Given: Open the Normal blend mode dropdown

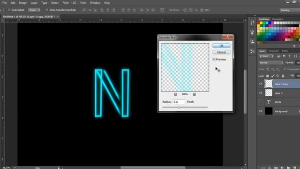Looking at the screenshot, I should tap(271, 62).
